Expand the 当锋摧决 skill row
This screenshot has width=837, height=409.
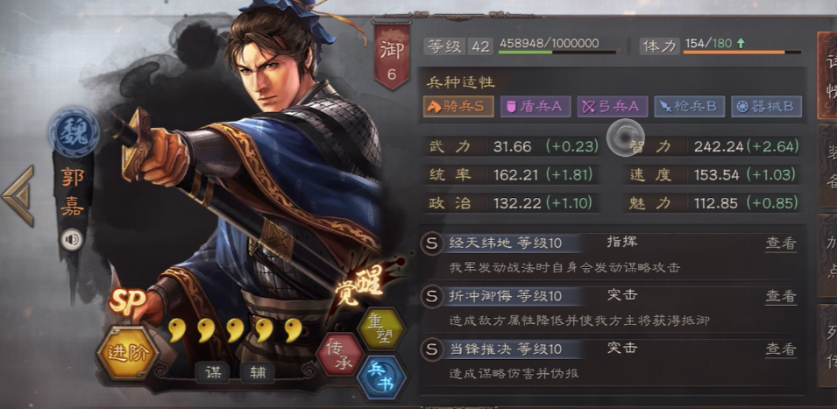[610, 361]
